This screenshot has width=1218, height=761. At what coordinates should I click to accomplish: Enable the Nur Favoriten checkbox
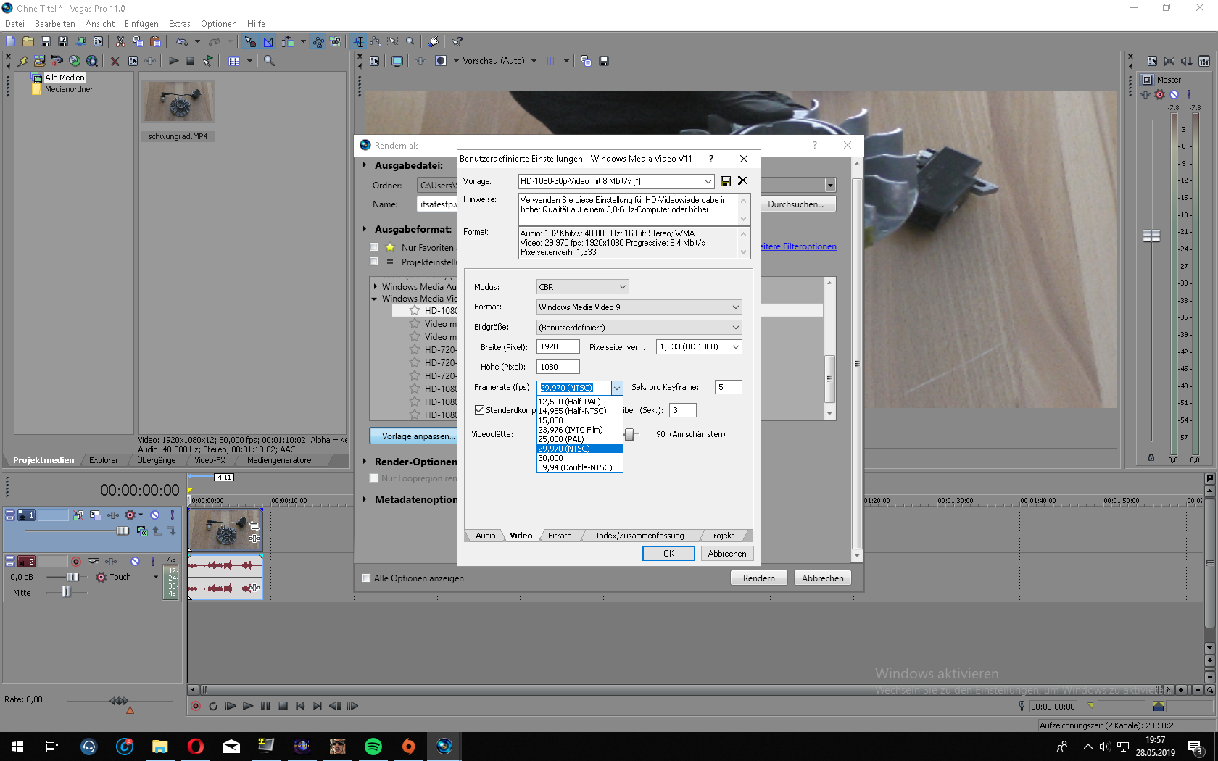374,247
